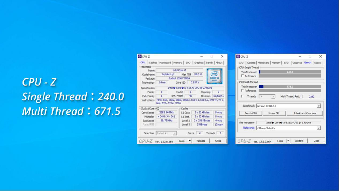Image resolution: width=339 pixels, height=191 pixels.
Task: Tick the Threads checkbox
Action: [x=242, y=96]
